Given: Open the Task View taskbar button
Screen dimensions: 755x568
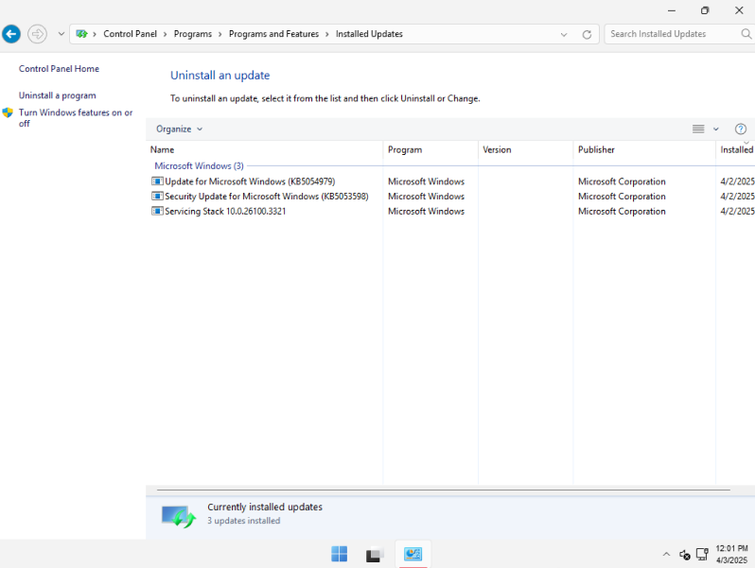Looking at the screenshot, I should coord(374,555).
